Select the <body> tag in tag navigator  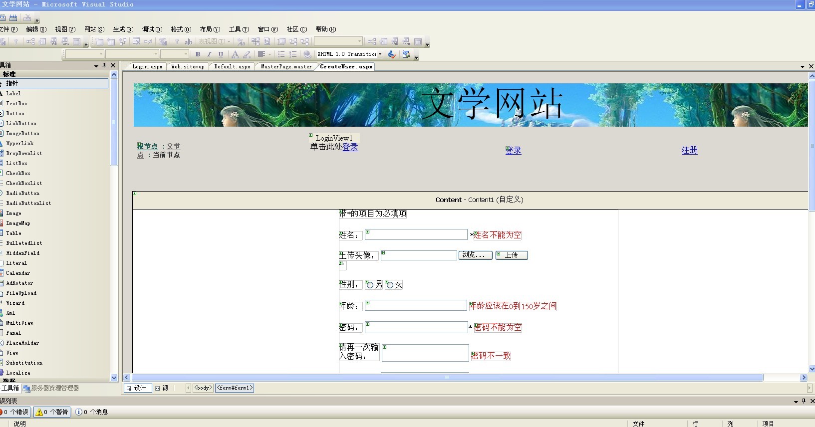[203, 388]
